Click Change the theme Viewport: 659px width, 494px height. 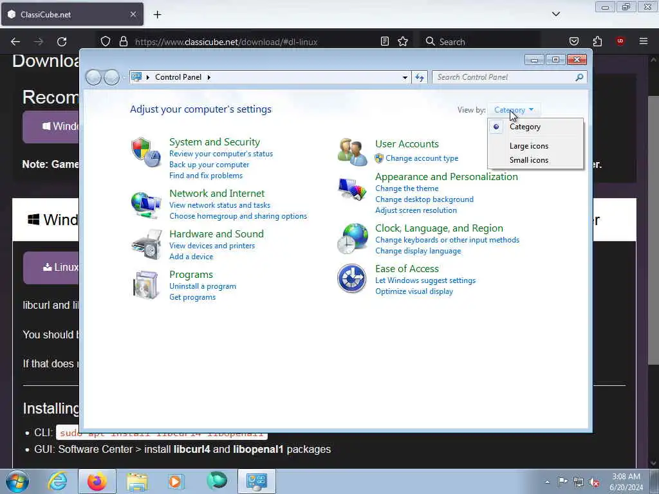(407, 188)
